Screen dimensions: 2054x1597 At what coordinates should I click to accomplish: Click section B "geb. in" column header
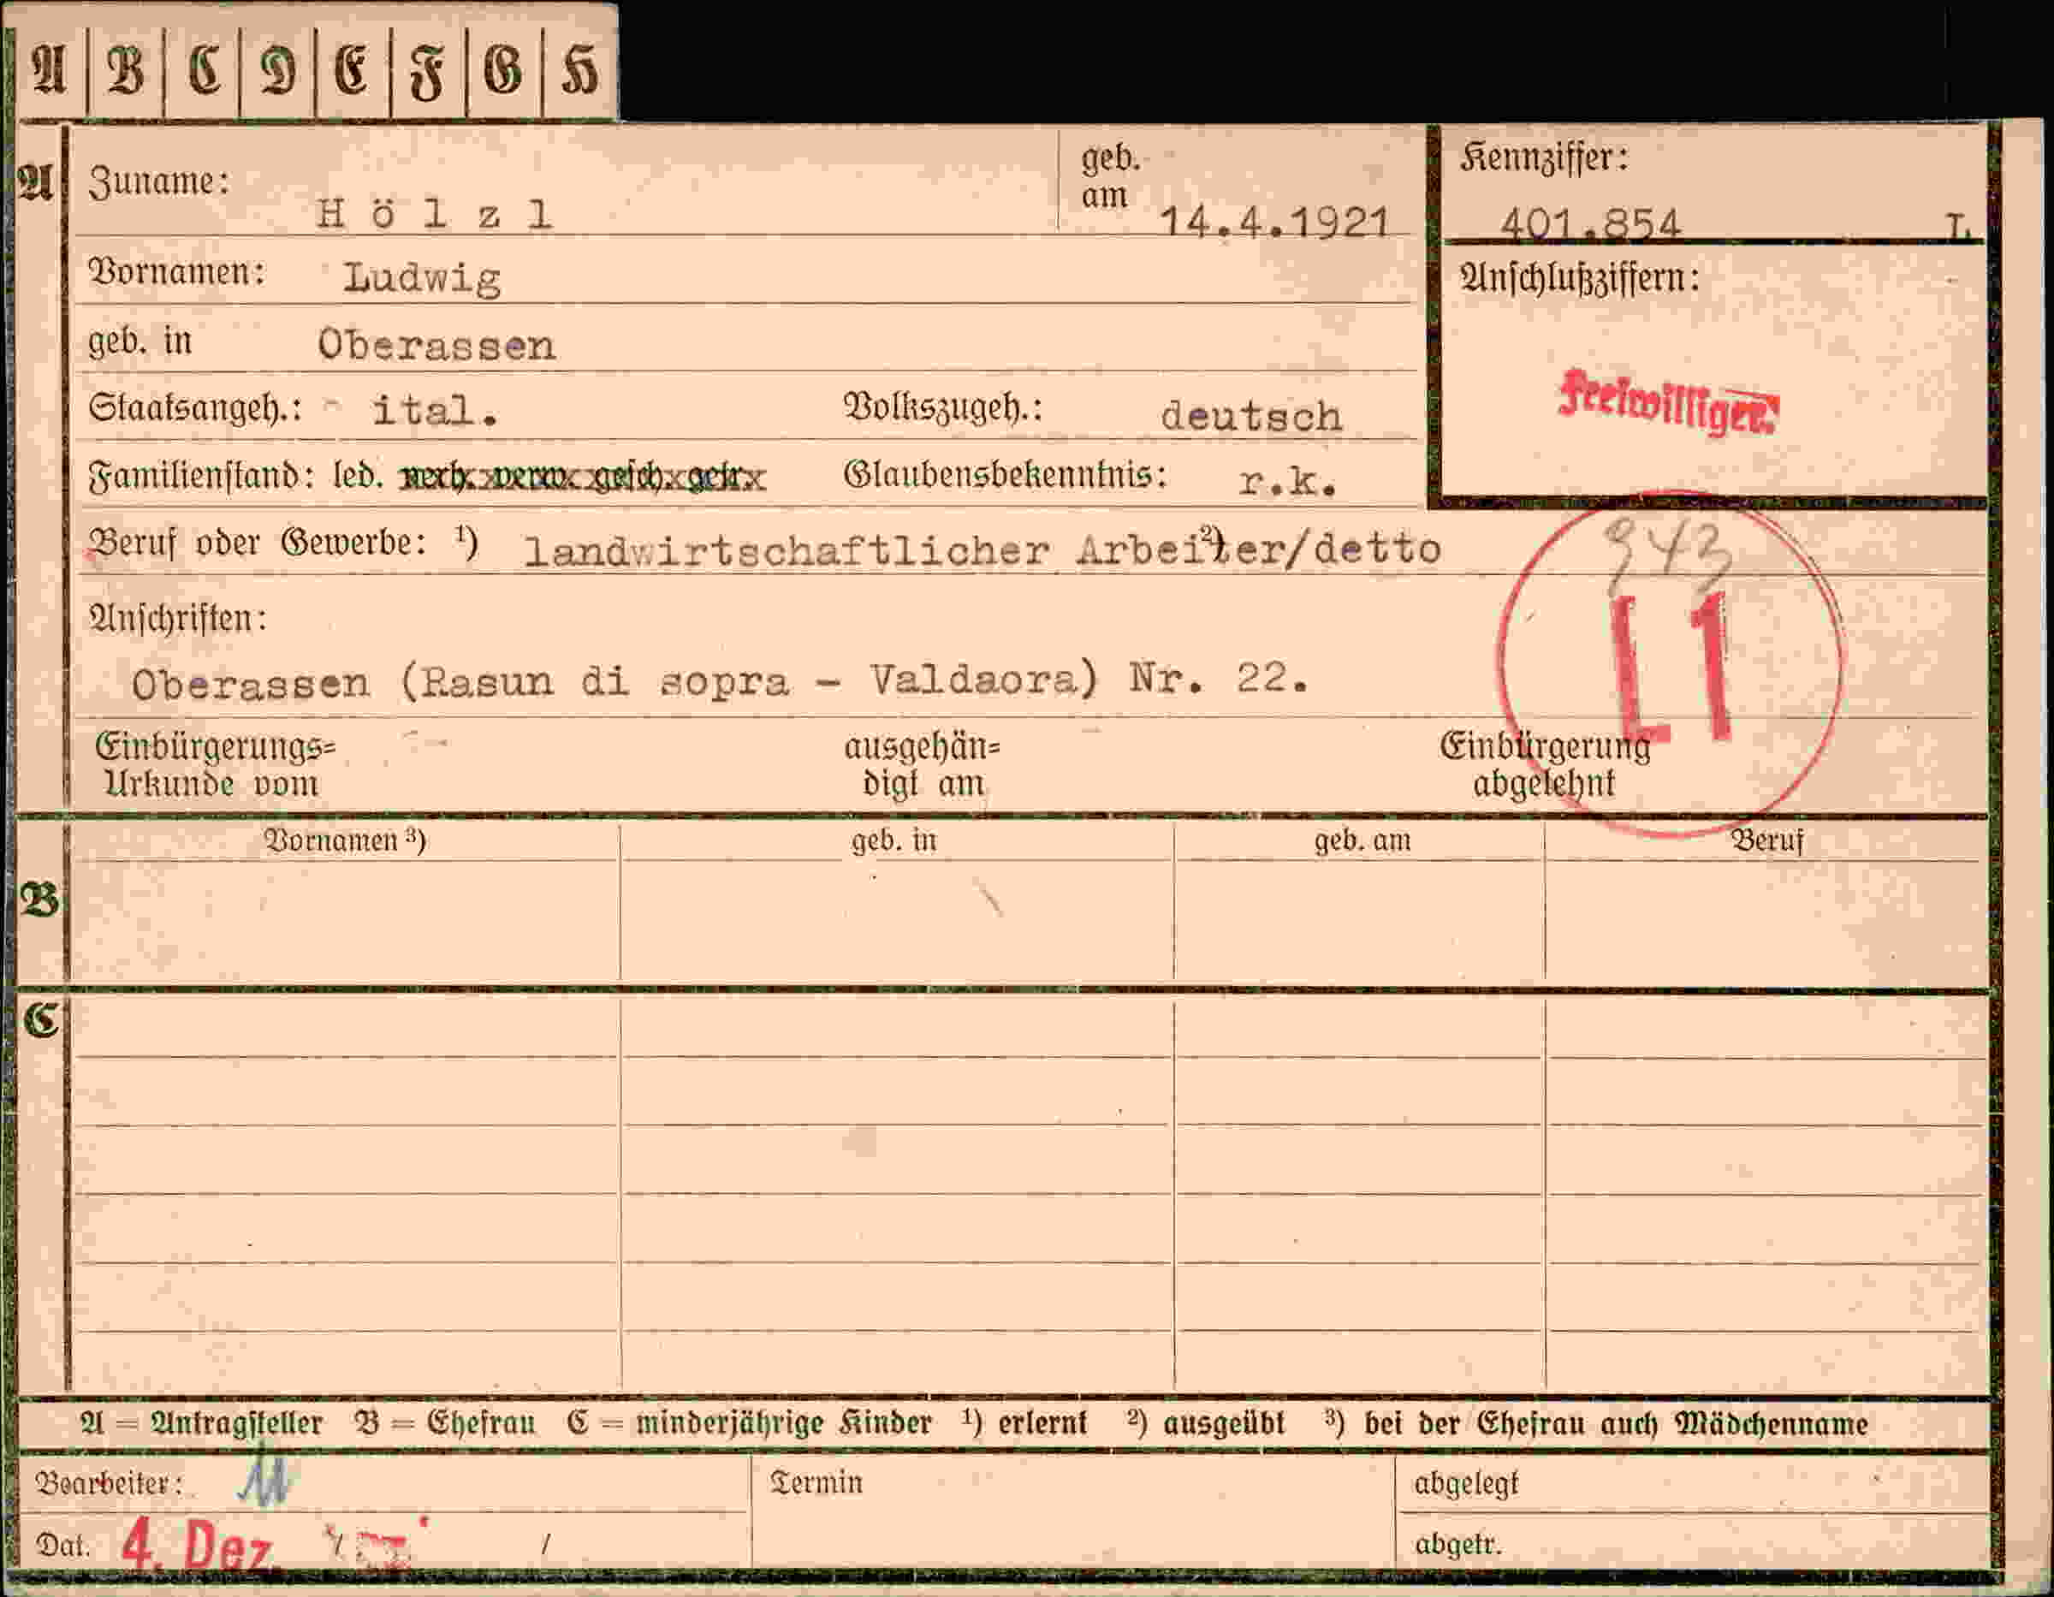coord(894,840)
